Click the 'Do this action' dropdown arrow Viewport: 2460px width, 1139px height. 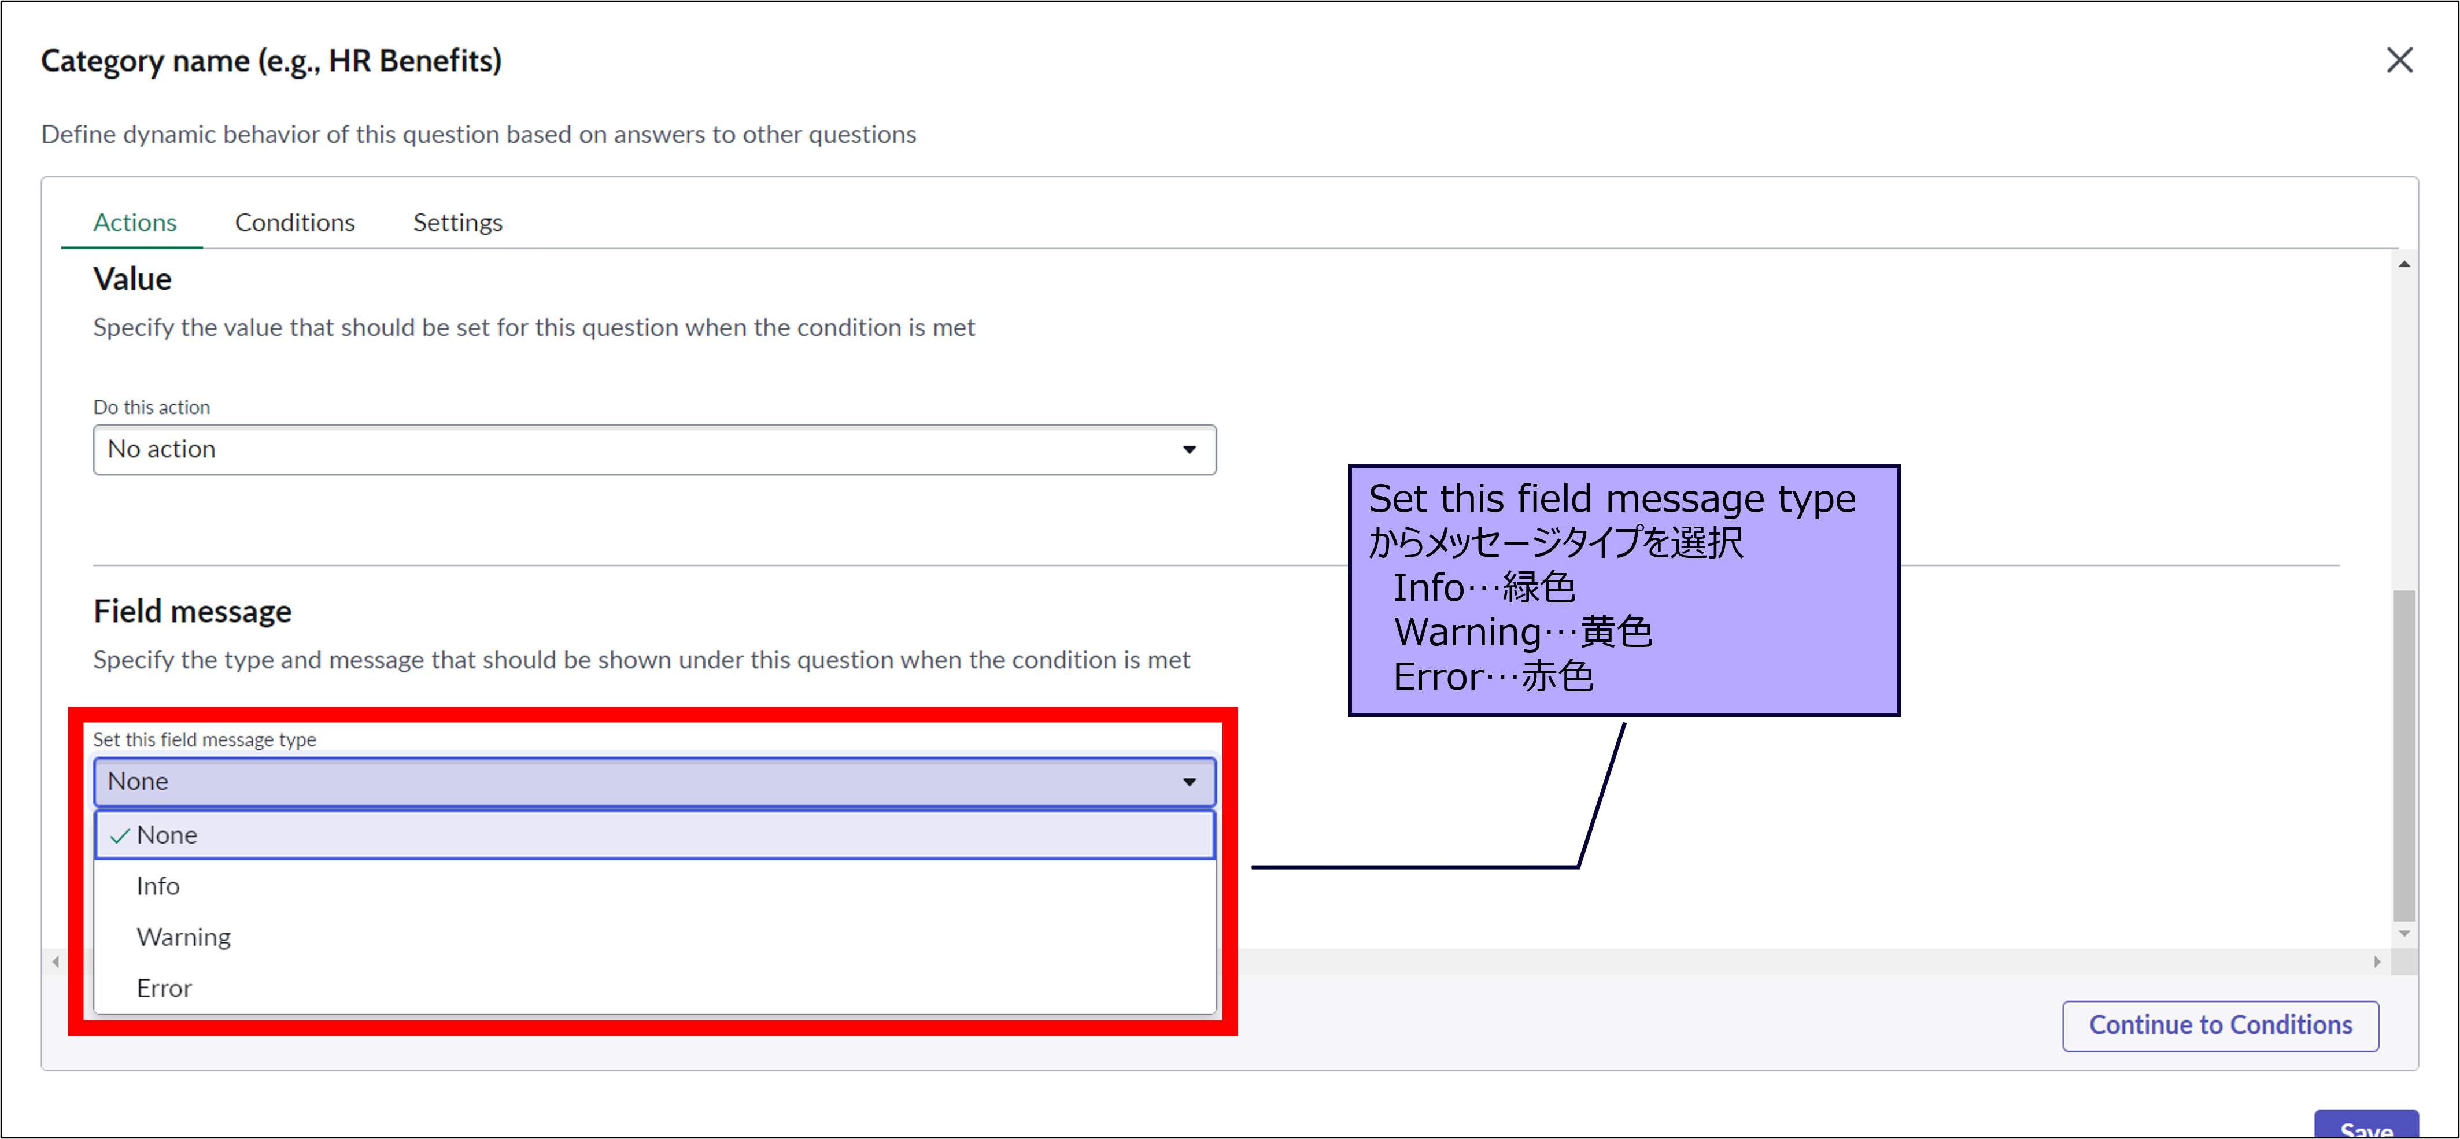(x=1189, y=450)
